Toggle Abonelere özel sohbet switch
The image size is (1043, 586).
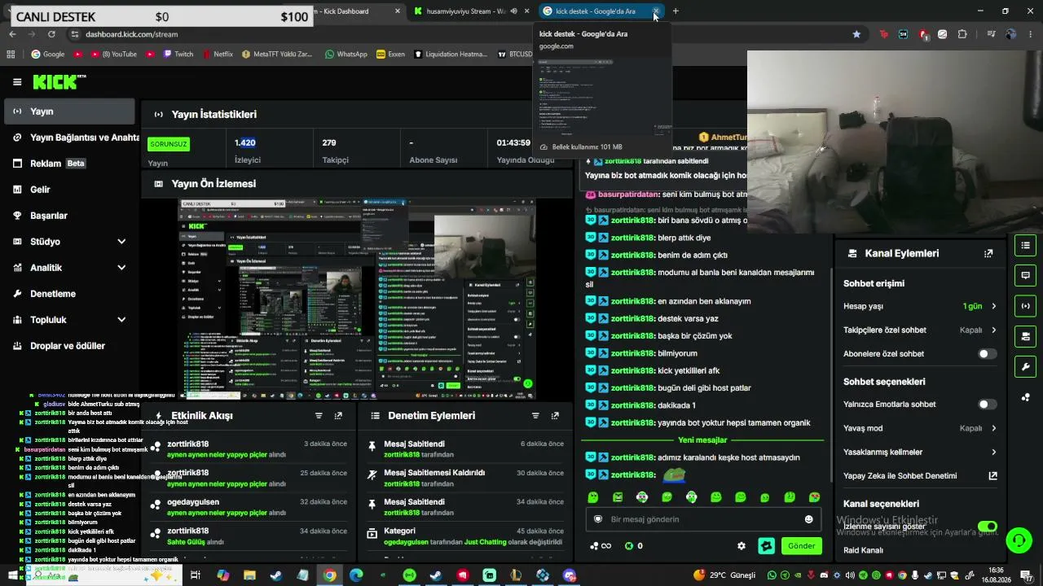coord(987,354)
